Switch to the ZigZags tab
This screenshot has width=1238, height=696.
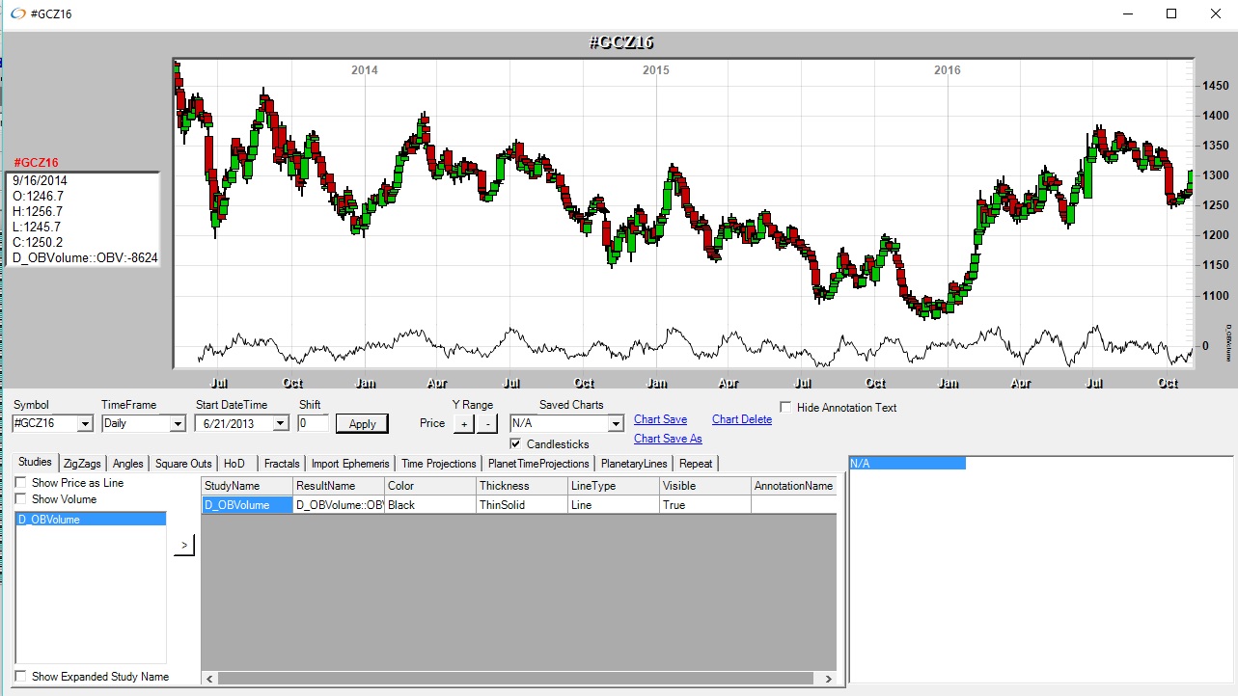82,464
